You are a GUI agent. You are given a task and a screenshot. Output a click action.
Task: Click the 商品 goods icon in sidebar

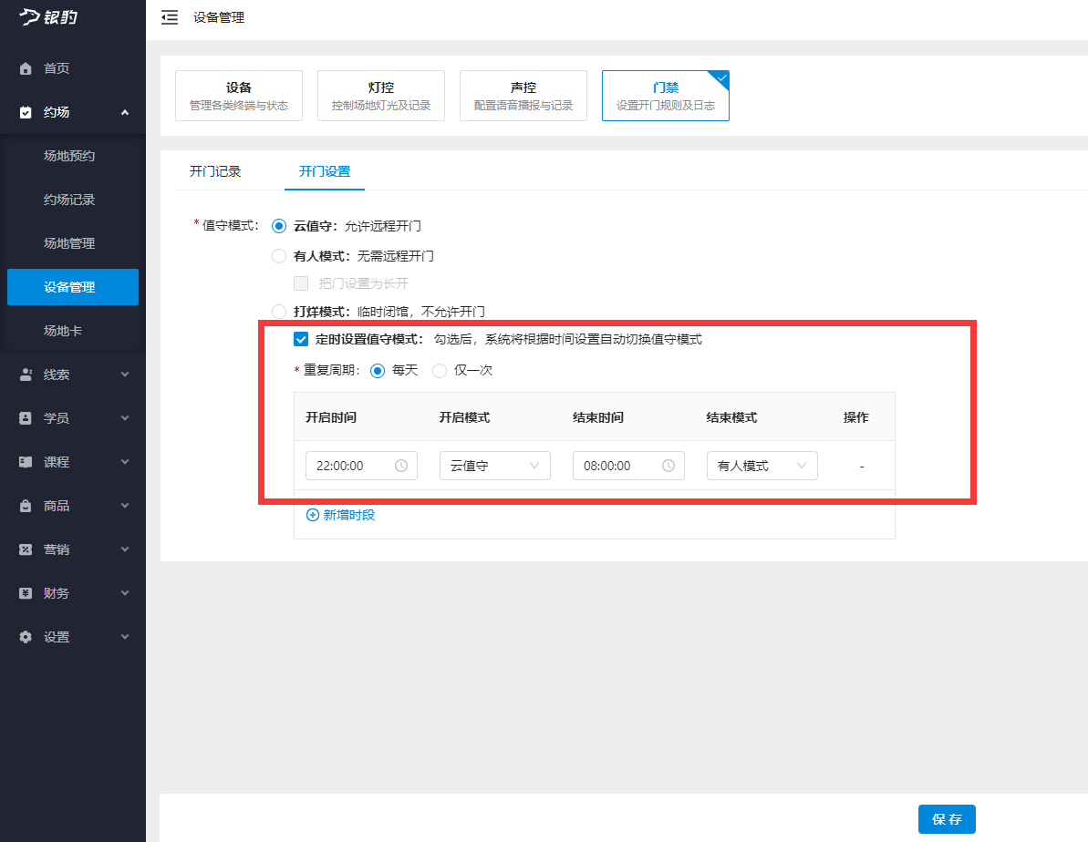(25, 505)
